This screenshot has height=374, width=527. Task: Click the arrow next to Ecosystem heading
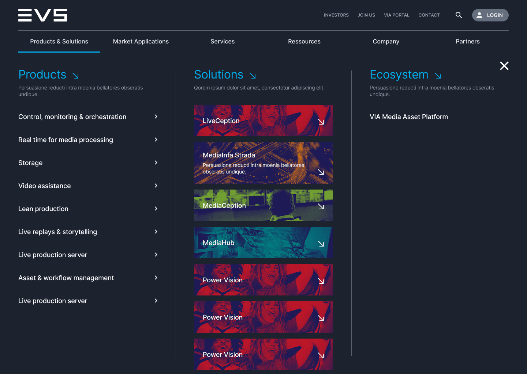[x=438, y=76]
